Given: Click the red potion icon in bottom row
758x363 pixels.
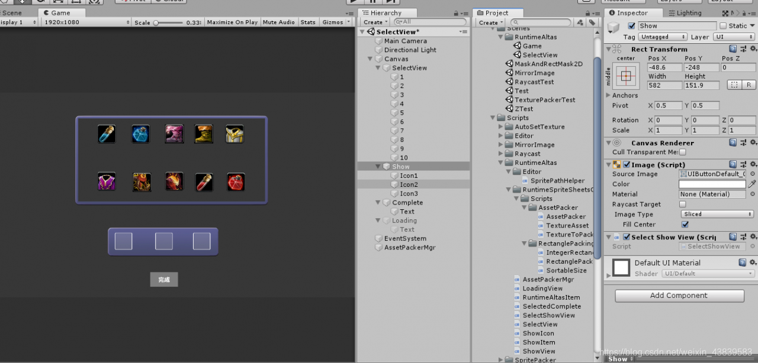Looking at the screenshot, I should pyautogui.click(x=204, y=181).
